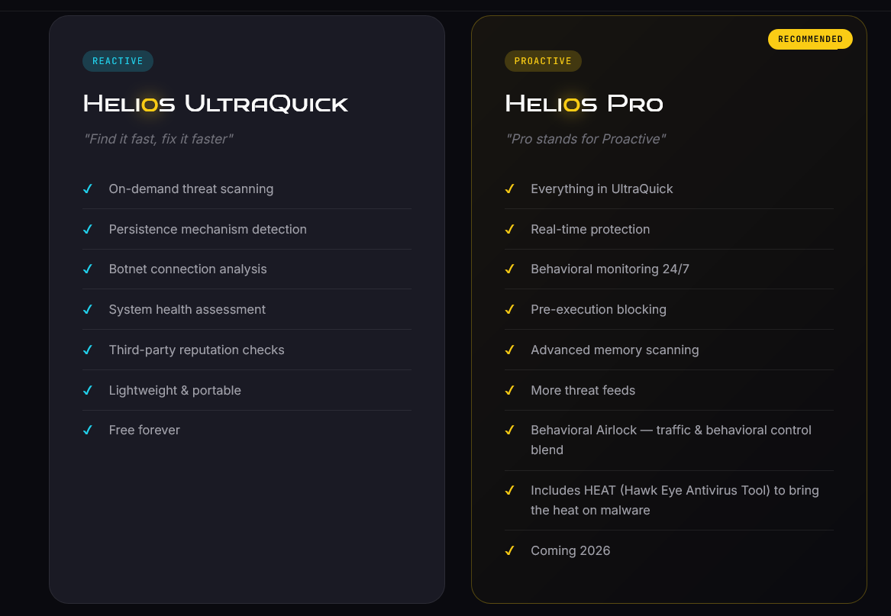
Task: Click the yellow checkmark beside Coming 2026
Action: tap(510, 550)
